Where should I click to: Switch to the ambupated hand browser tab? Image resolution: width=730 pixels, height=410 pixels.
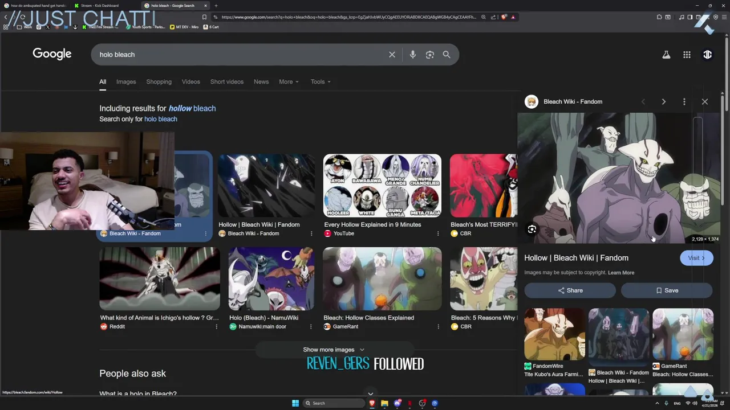[x=35, y=6]
